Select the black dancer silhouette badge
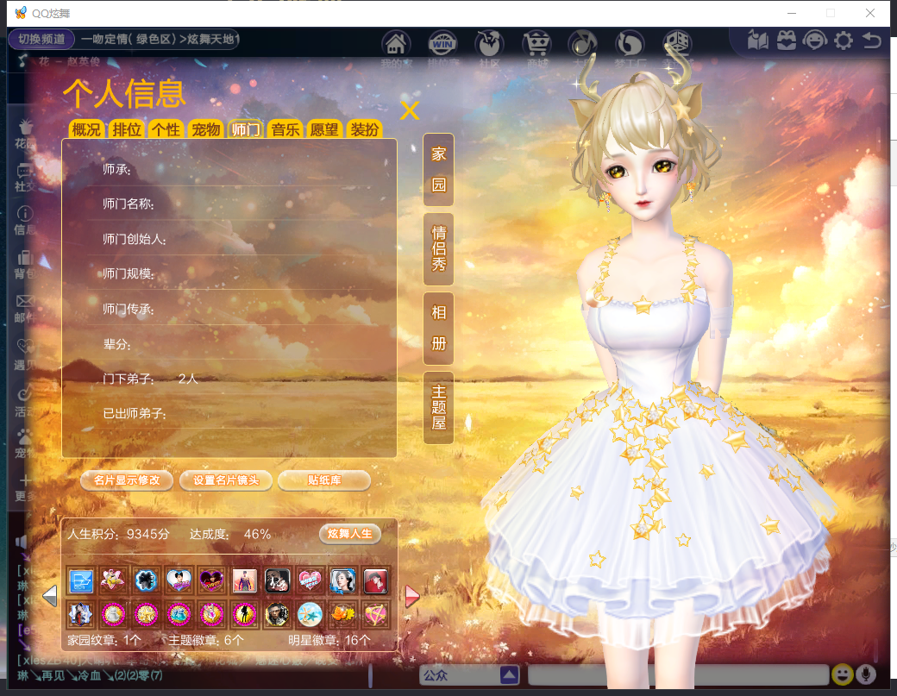 [x=244, y=615]
